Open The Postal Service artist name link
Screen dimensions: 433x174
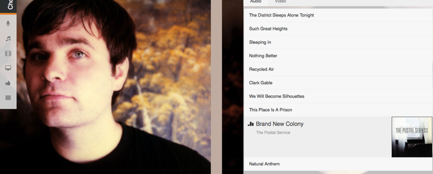pyautogui.click(x=273, y=133)
